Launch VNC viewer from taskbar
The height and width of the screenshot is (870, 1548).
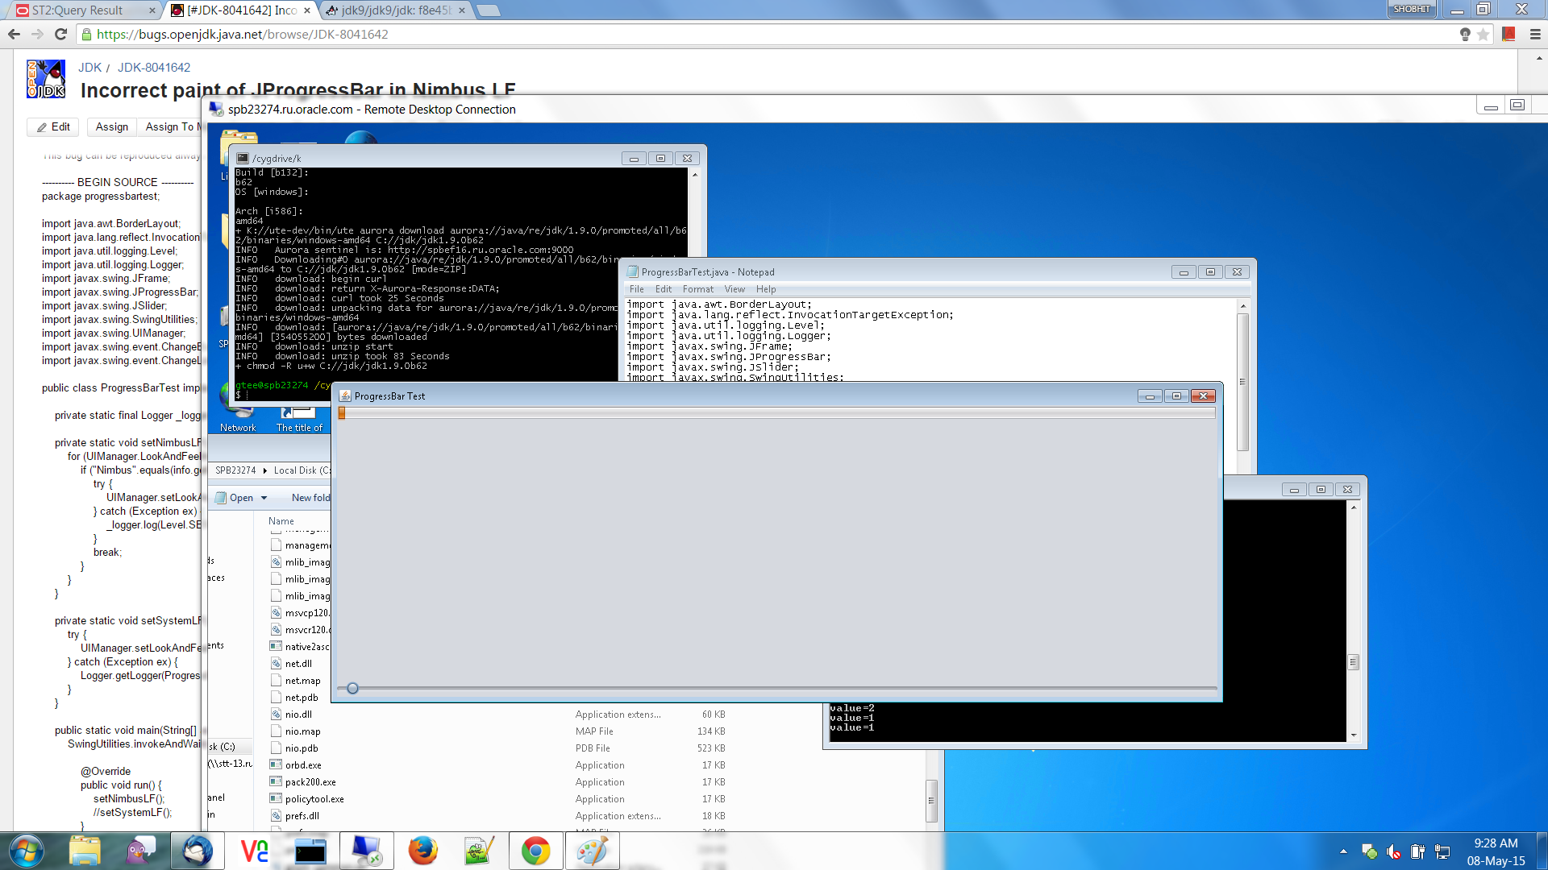[254, 851]
